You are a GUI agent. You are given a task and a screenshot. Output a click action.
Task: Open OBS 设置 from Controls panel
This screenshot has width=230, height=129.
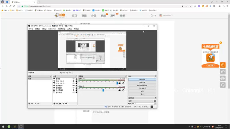[142, 91]
